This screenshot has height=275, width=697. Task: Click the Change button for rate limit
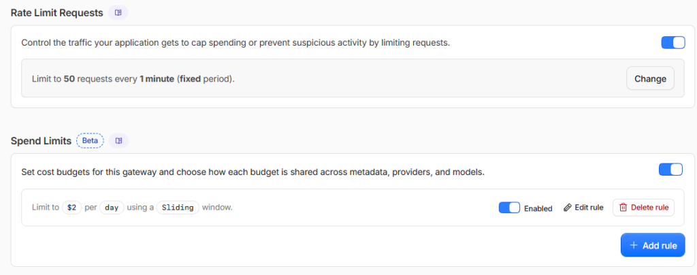click(650, 79)
